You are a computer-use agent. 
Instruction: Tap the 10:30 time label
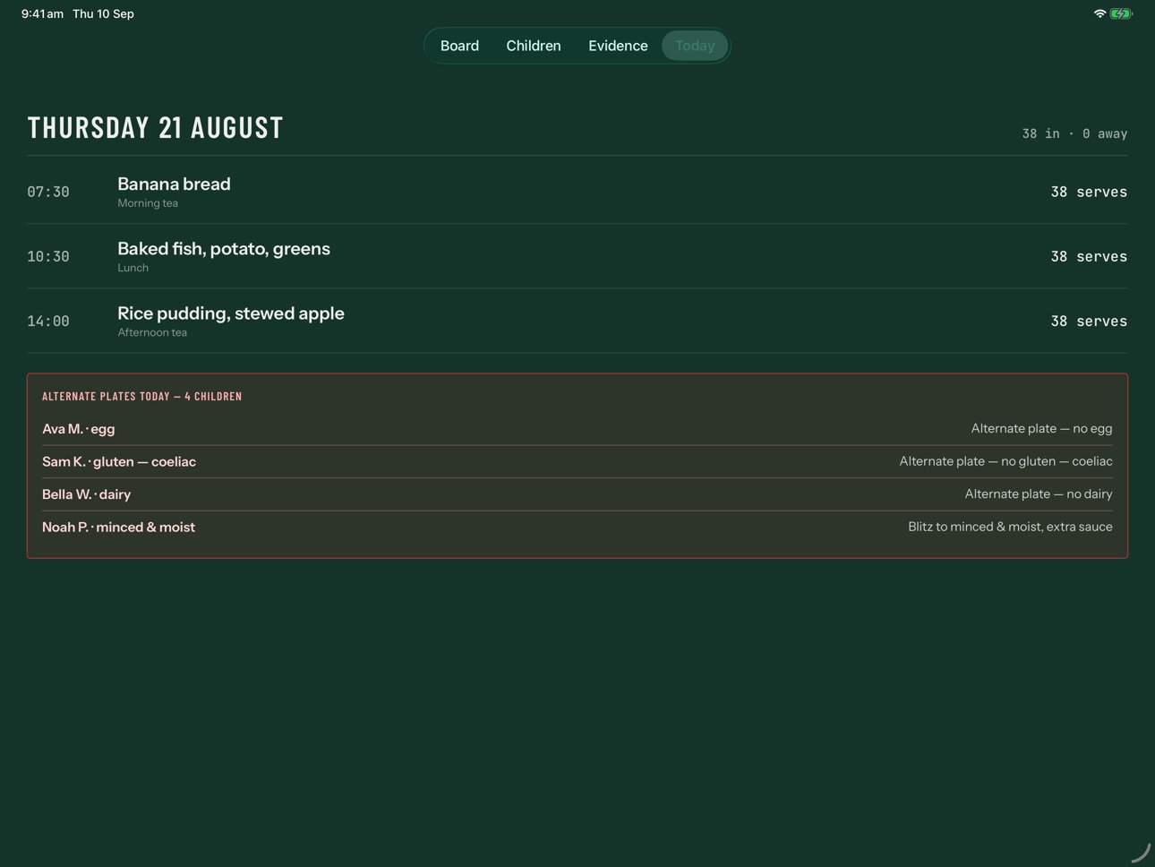(48, 256)
